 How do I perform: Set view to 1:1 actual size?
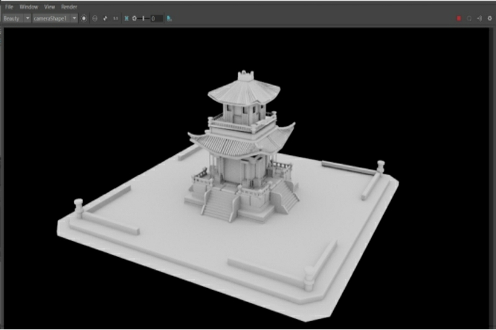tap(115, 19)
